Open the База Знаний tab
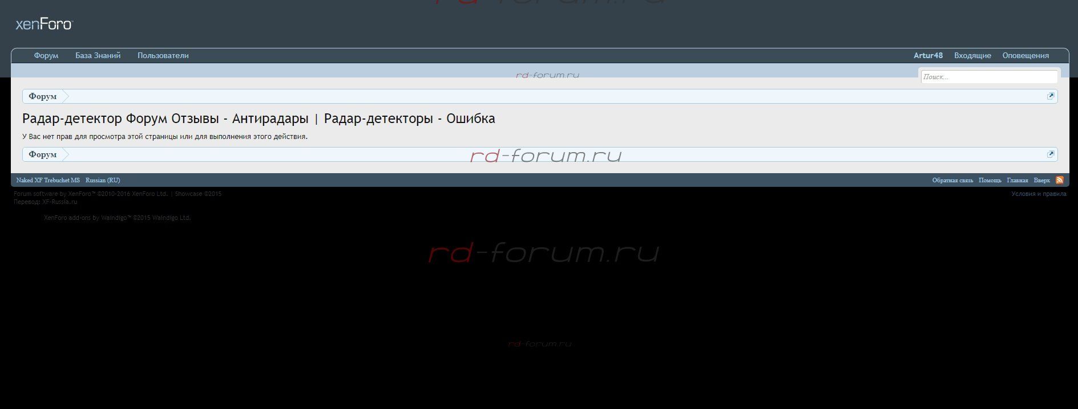 [x=98, y=56]
